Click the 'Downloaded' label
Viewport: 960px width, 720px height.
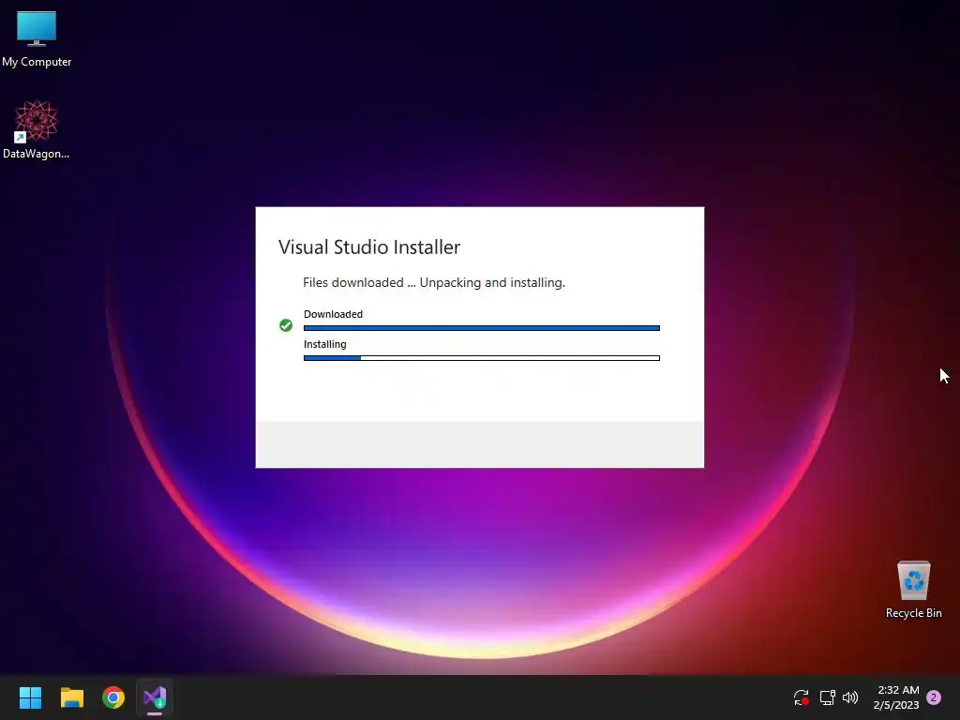point(333,314)
